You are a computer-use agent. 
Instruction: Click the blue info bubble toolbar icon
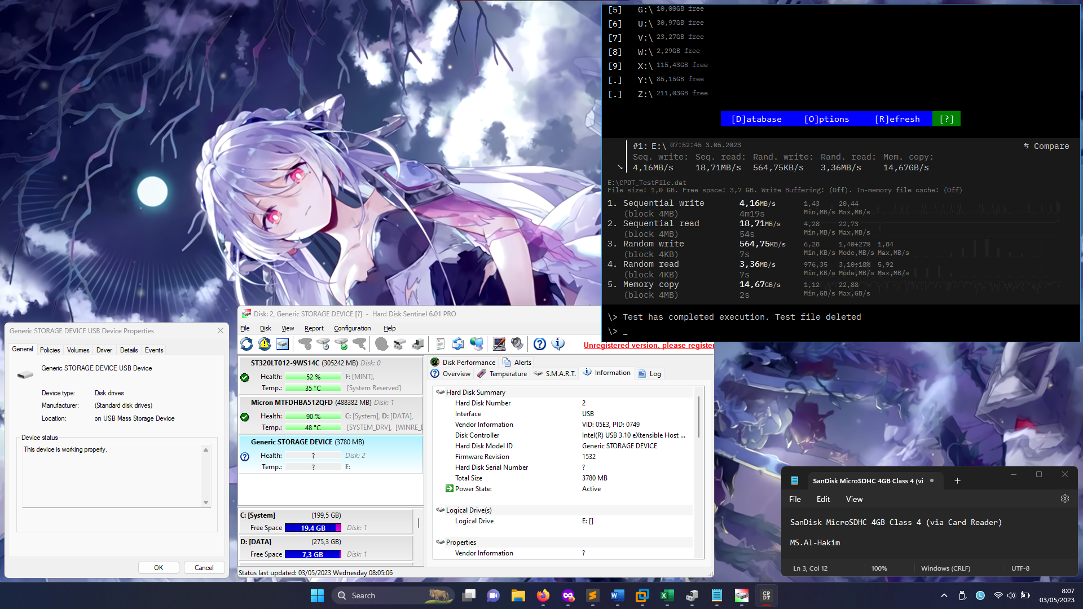(558, 344)
